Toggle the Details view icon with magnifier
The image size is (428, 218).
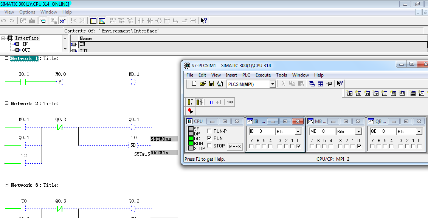pyautogui.click(x=102, y=21)
